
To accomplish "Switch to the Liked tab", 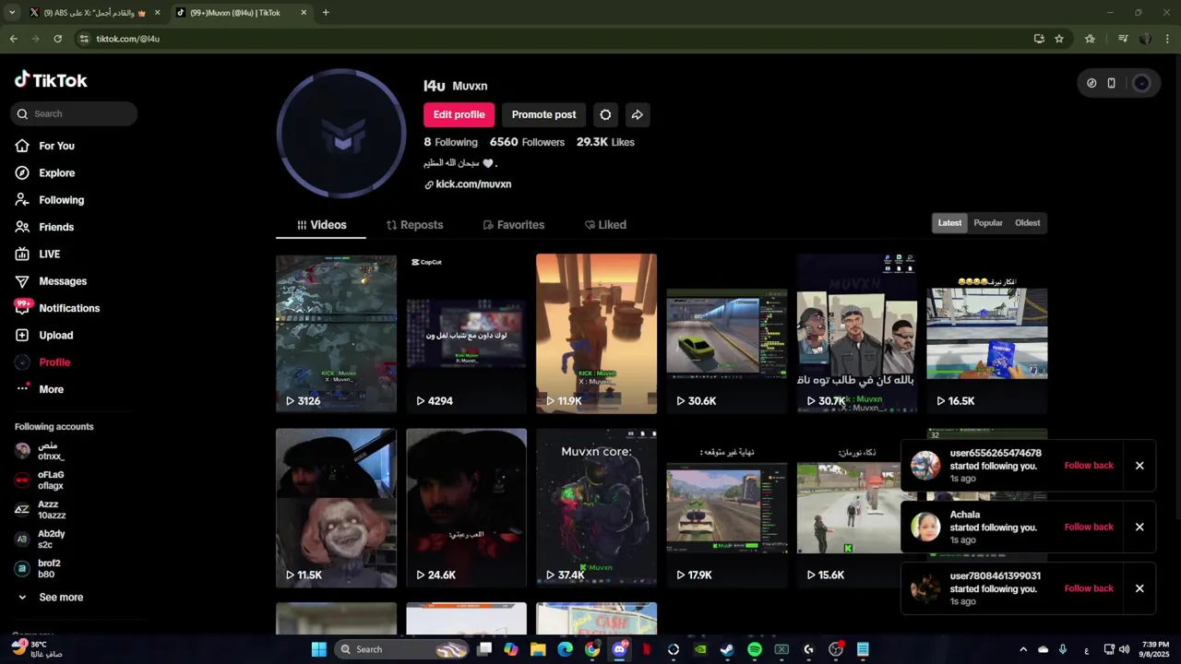I will (x=605, y=225).
